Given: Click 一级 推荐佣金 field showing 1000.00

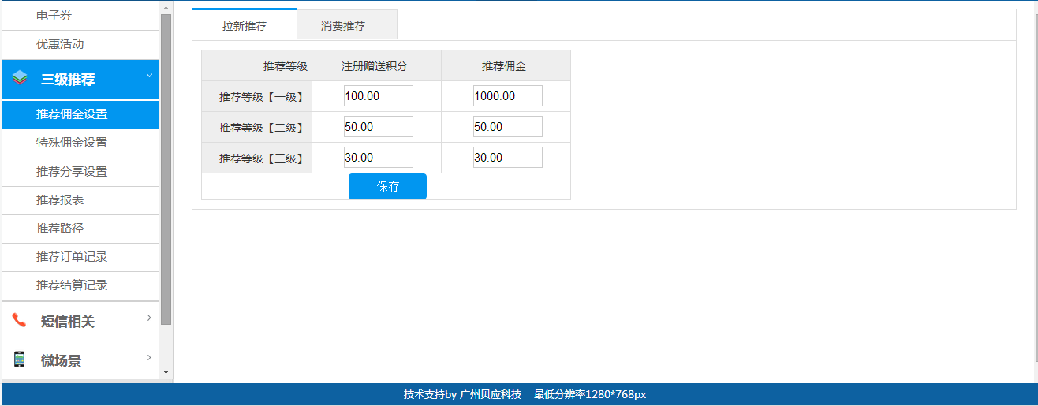Looking at the screenshot, I should coord(508,96).
